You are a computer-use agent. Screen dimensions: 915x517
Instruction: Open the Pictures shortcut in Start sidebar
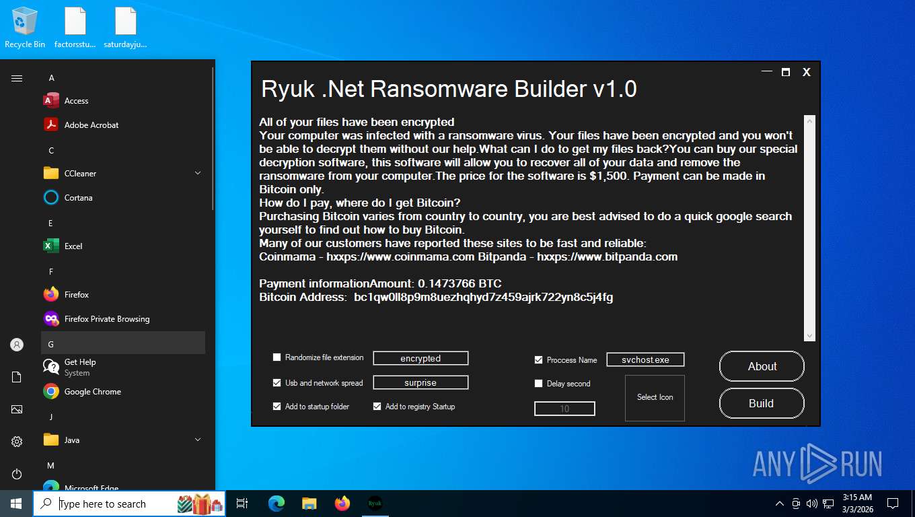17,409
